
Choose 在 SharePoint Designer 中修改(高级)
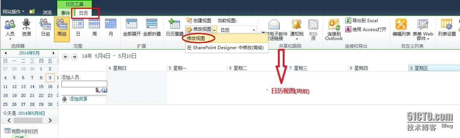tap(225, 47)
